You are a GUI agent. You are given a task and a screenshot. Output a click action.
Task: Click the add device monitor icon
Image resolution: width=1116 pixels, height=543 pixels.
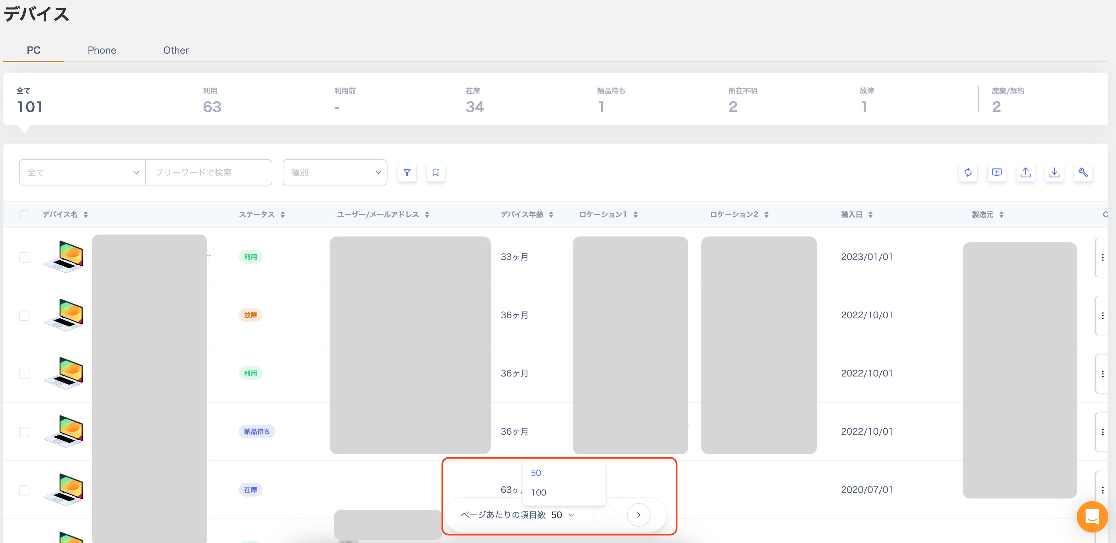pos(997,172)
